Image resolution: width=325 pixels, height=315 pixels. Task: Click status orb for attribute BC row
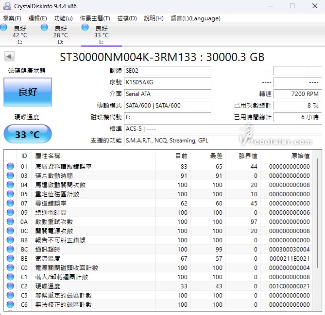coord(10,249)
